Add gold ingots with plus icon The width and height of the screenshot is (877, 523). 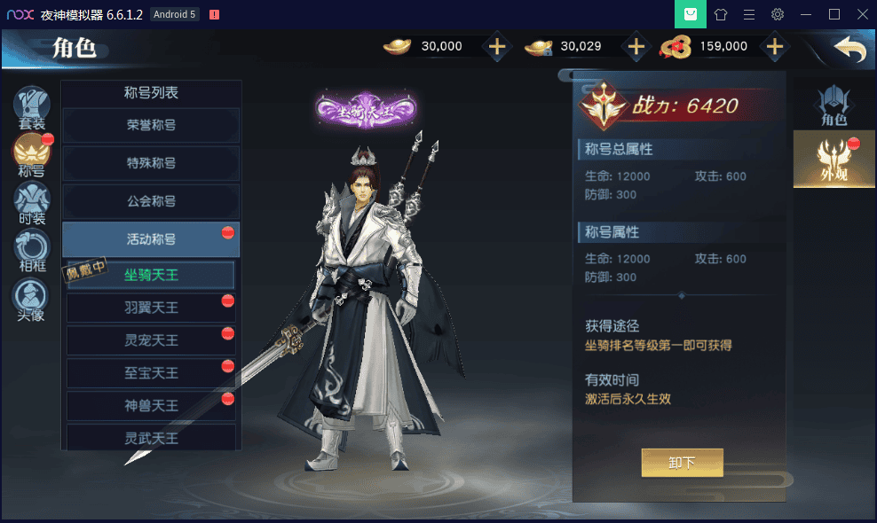[497, 46]
